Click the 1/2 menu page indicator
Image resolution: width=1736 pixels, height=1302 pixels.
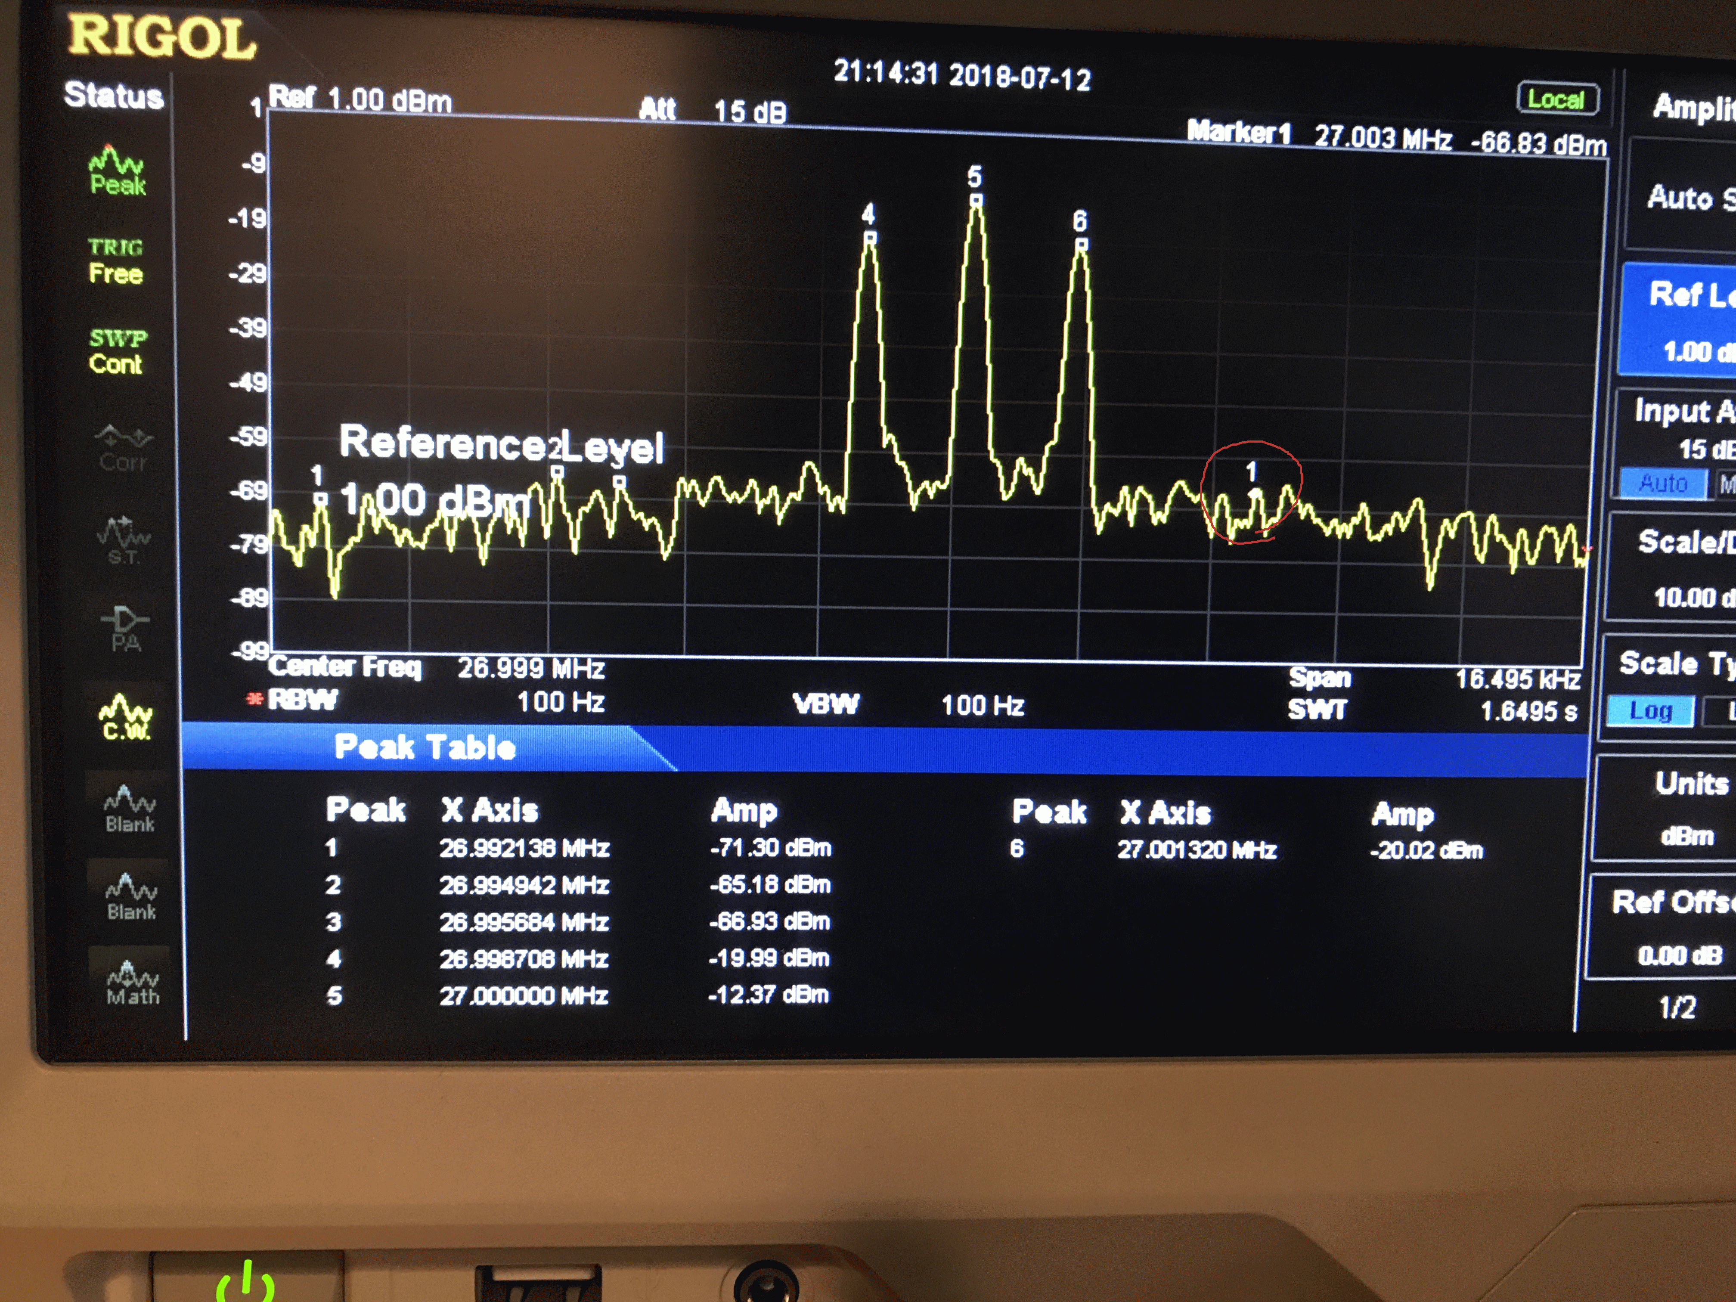pos(1677,1007)
